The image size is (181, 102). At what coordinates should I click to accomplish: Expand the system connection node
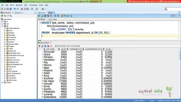tap(2, 82)
